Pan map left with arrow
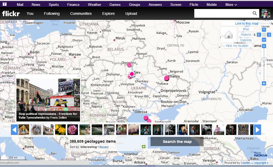Screen dimensions: 273x167 [x=259, y=35]
